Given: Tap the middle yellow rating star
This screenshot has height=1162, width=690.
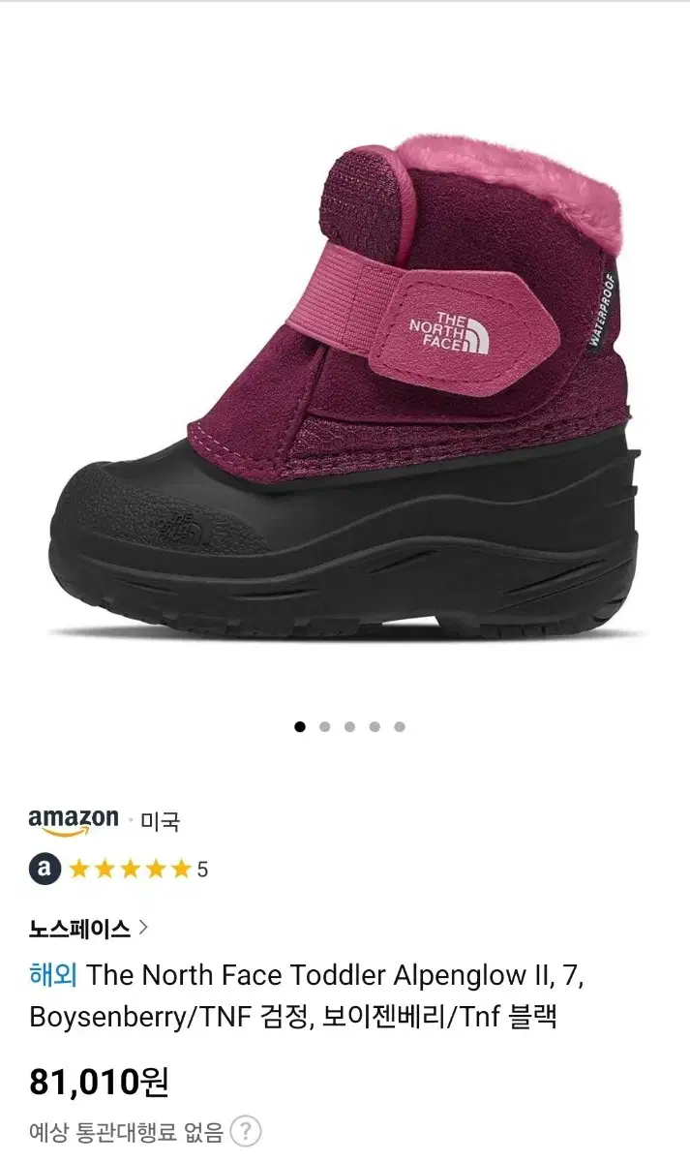Looking at the screenshot, I should 130,869.
